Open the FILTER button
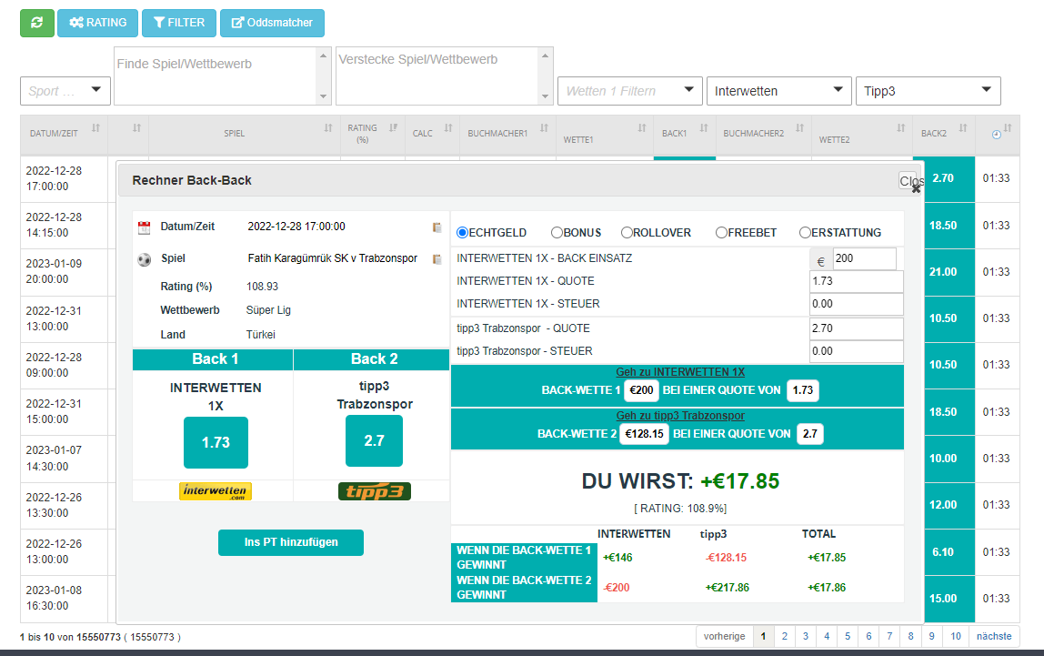This screenshot has width=1044, height=656. pos(179,23)
